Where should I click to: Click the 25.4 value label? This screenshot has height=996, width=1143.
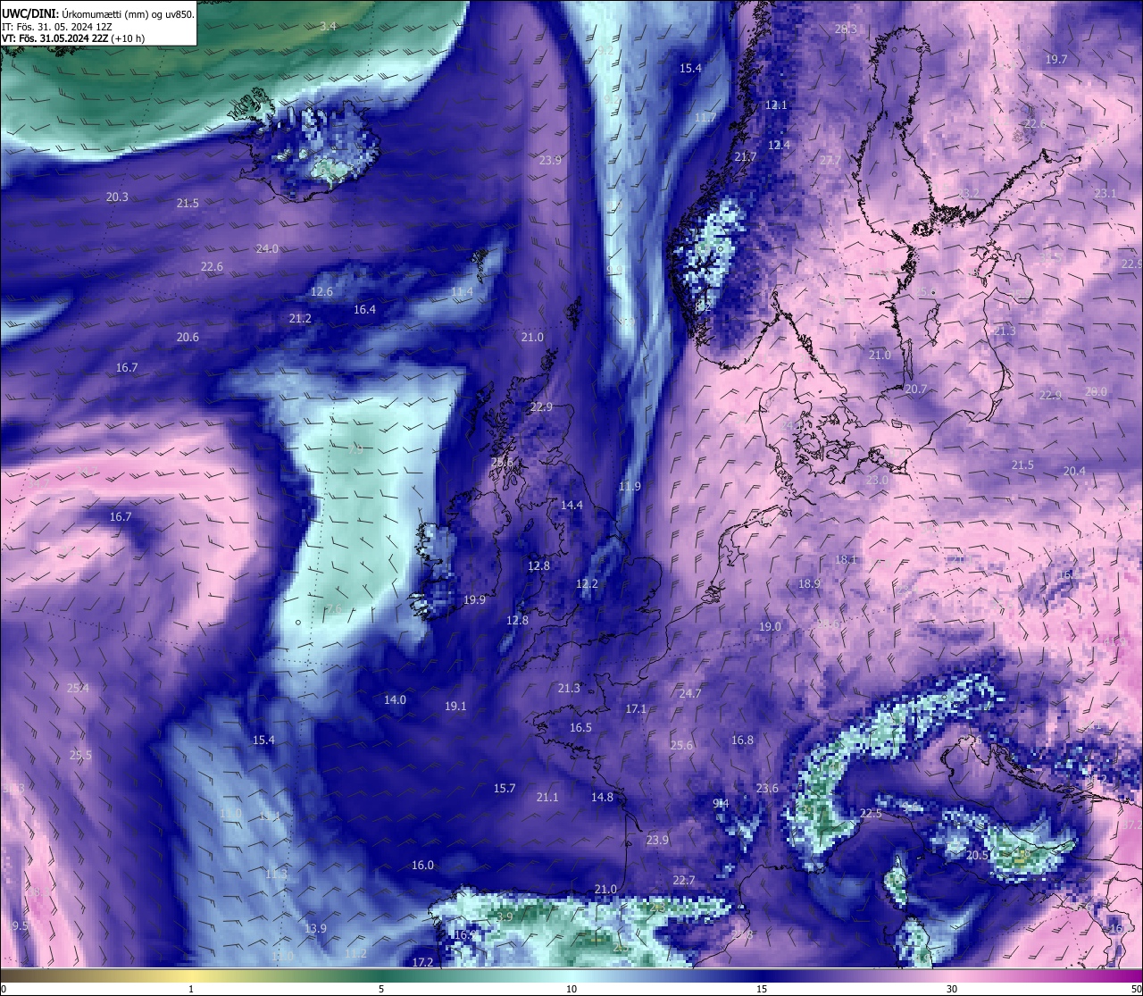(79, 689)
